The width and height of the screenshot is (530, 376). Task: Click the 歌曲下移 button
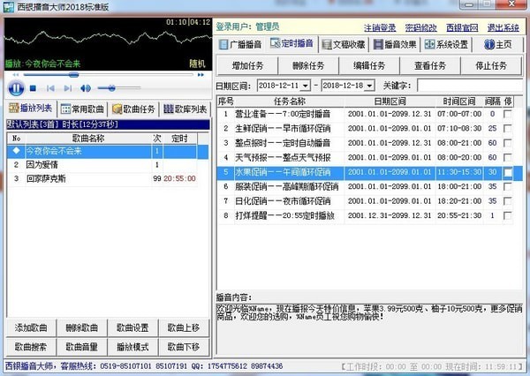[x=184, y=347]
